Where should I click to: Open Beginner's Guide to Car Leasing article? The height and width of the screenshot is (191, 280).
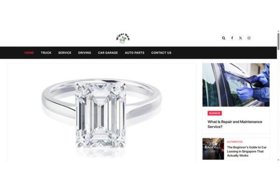tap(247, 151)
